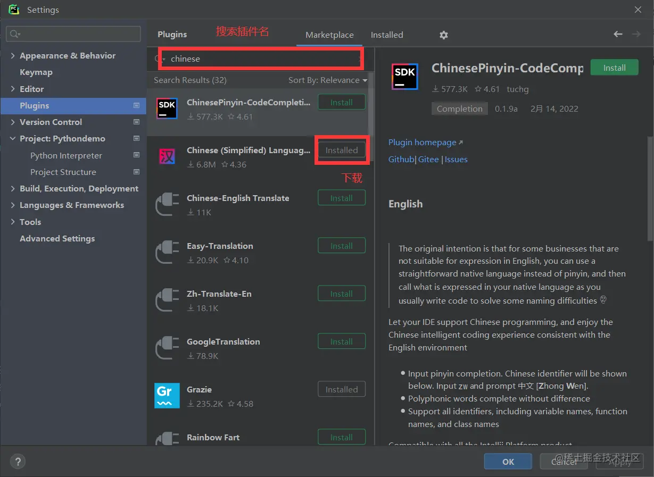Install the Chinese-English Translate plugin
Screen dimensions: 654x477
(342, 198)
